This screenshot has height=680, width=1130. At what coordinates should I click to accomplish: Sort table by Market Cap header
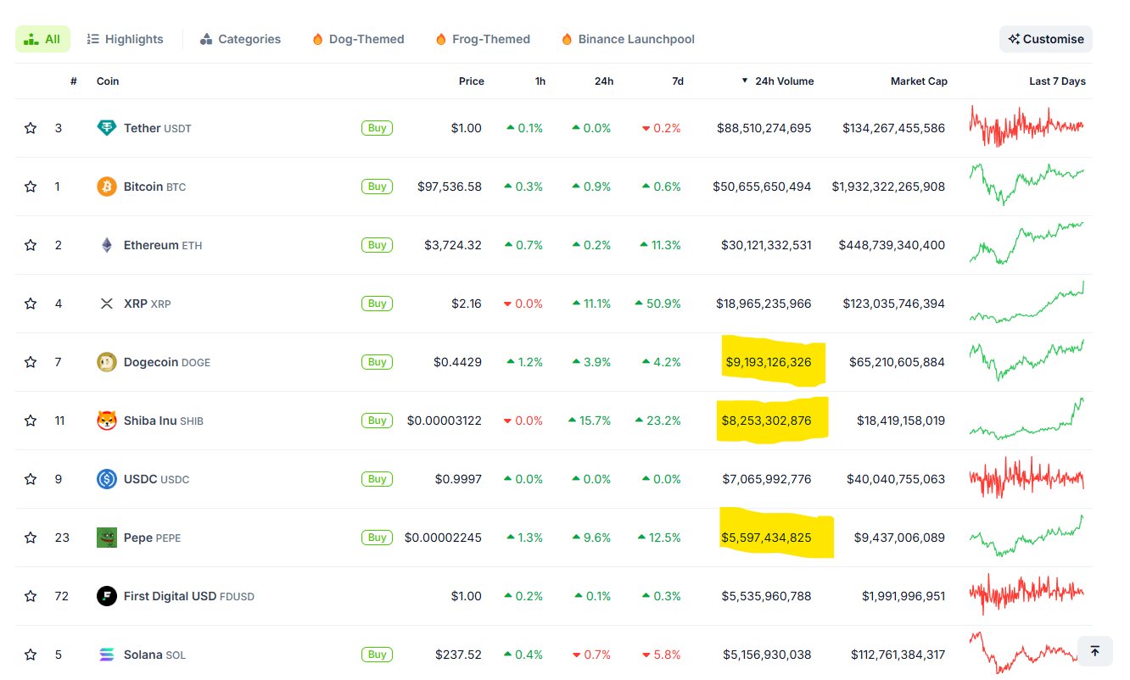[x=919, y=81]
